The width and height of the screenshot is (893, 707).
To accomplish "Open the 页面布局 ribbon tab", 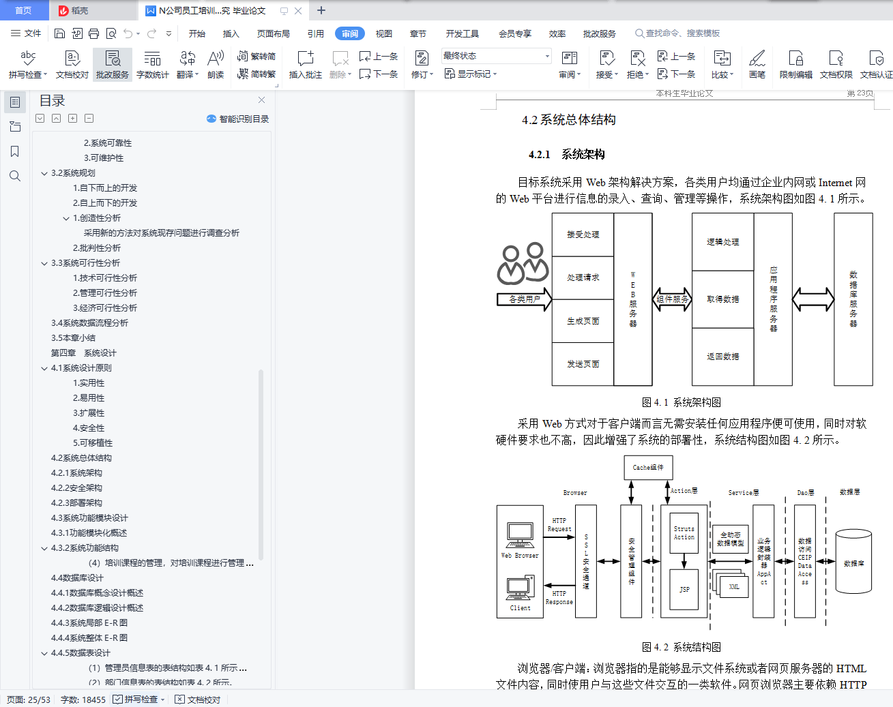I will (x=273, y=33).
